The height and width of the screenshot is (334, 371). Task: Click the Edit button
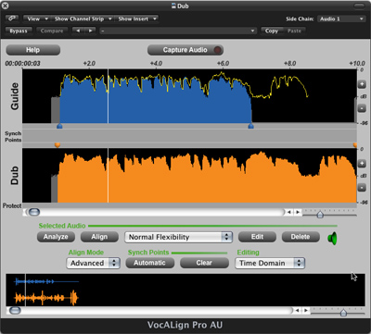pos(257,237)
